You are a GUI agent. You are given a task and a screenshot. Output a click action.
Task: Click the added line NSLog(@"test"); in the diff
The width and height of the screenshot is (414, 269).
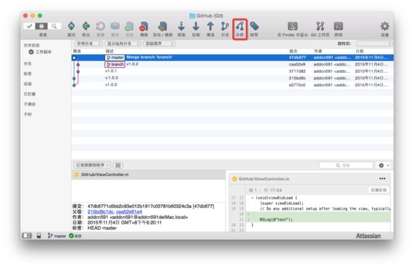276,219
